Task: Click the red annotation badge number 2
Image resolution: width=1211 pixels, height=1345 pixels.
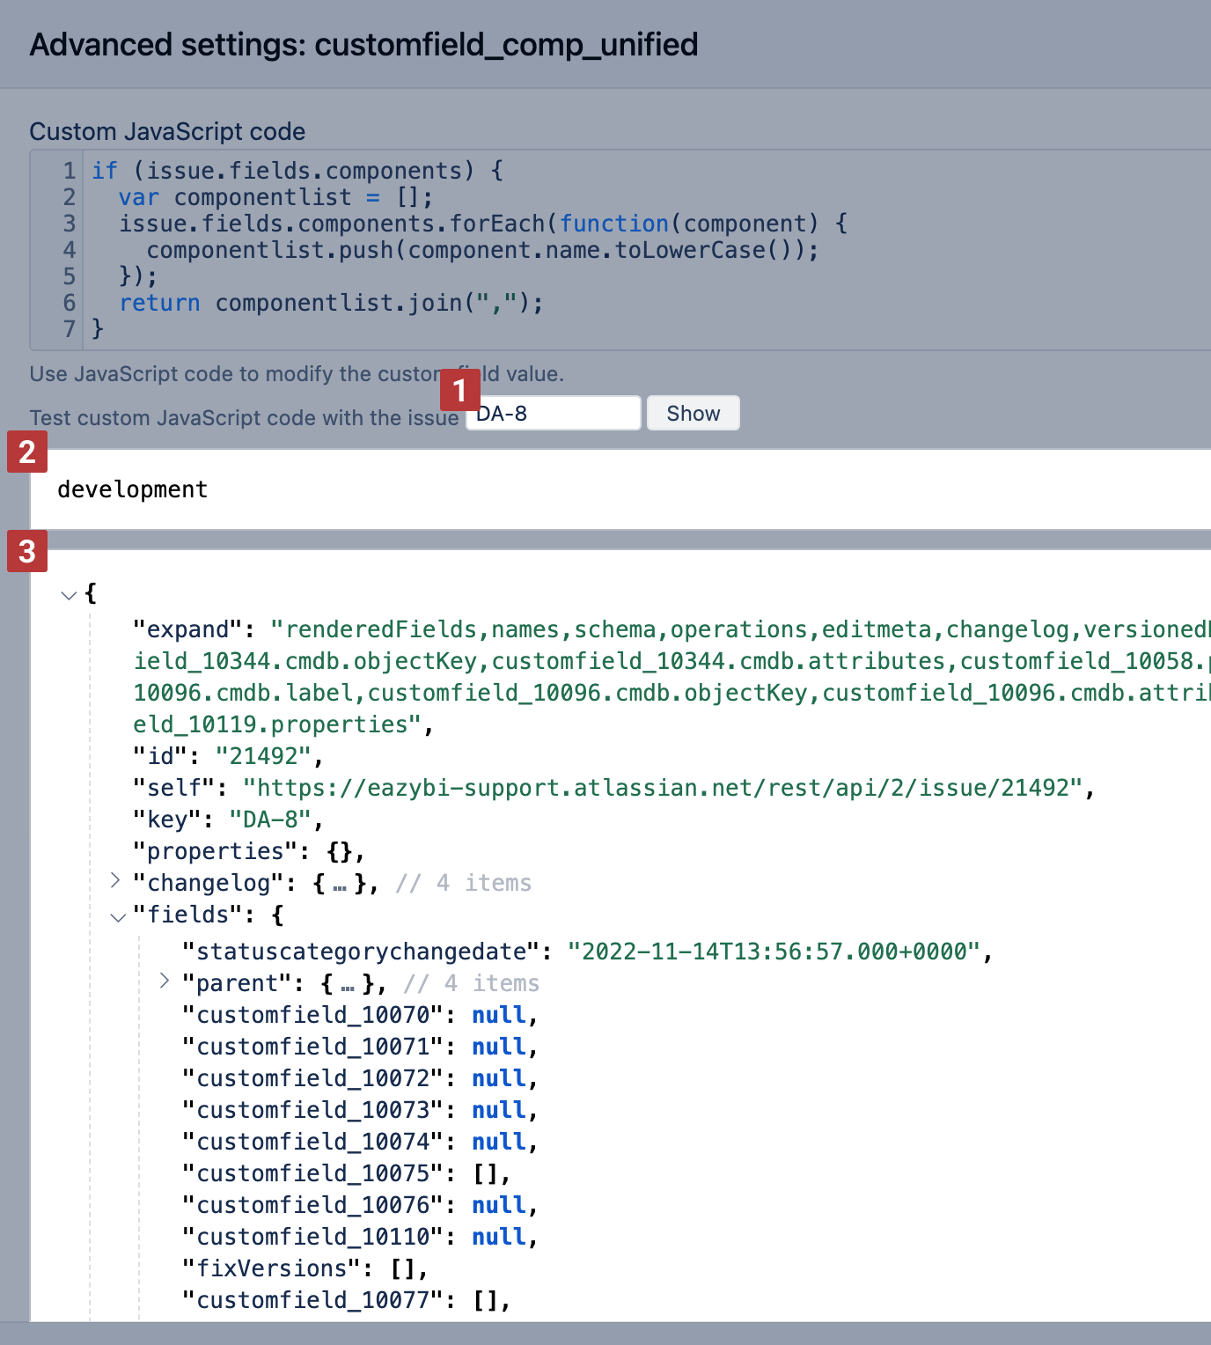Action: 27,452
